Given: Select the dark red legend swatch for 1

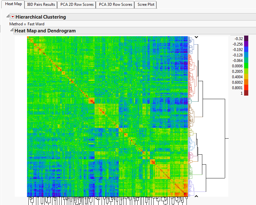Looking at the screenshot, I should point(246,93).
